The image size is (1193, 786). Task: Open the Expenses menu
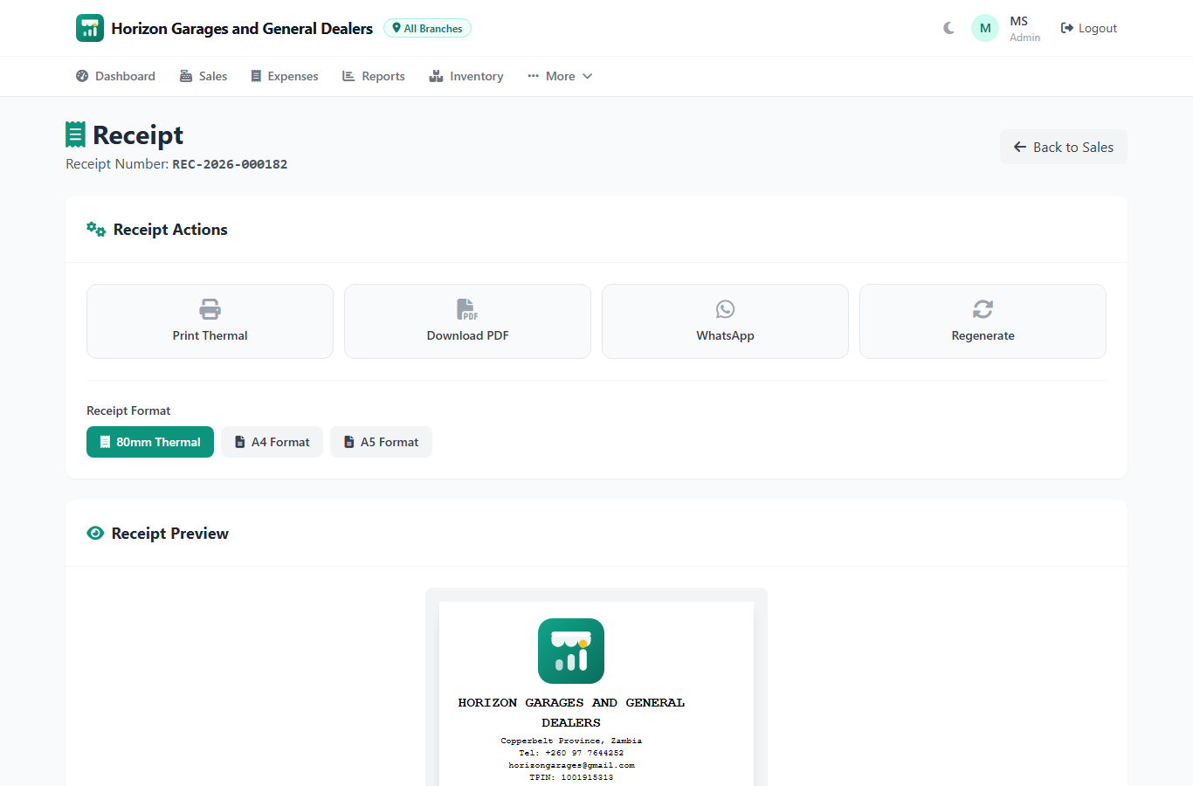click(284, 76)
